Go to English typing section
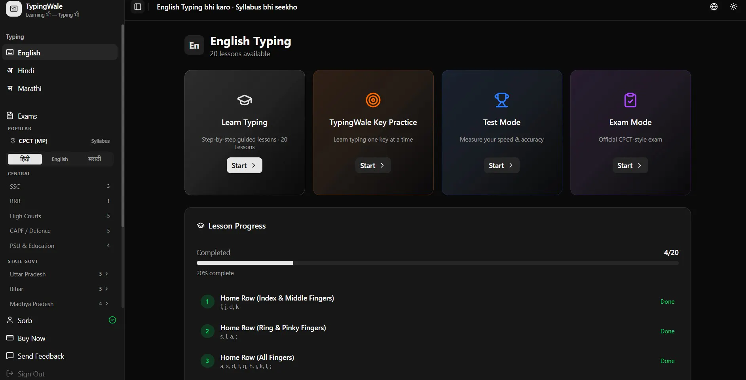The width and height of the screenshot is (746, 380). point(60,53)
